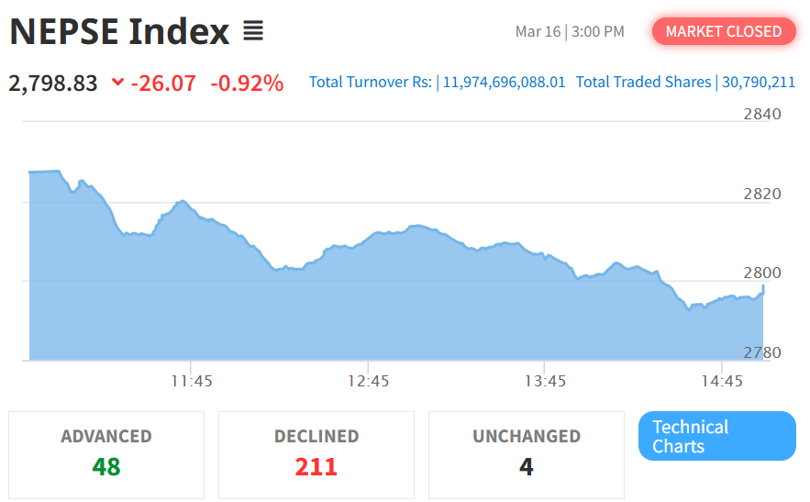Open the ADVANCED stocks card

106,454
